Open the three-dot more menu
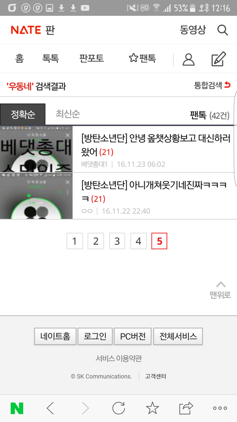This screenshot has width=237, height=422. pyautogui.click(x=220, y=408)
